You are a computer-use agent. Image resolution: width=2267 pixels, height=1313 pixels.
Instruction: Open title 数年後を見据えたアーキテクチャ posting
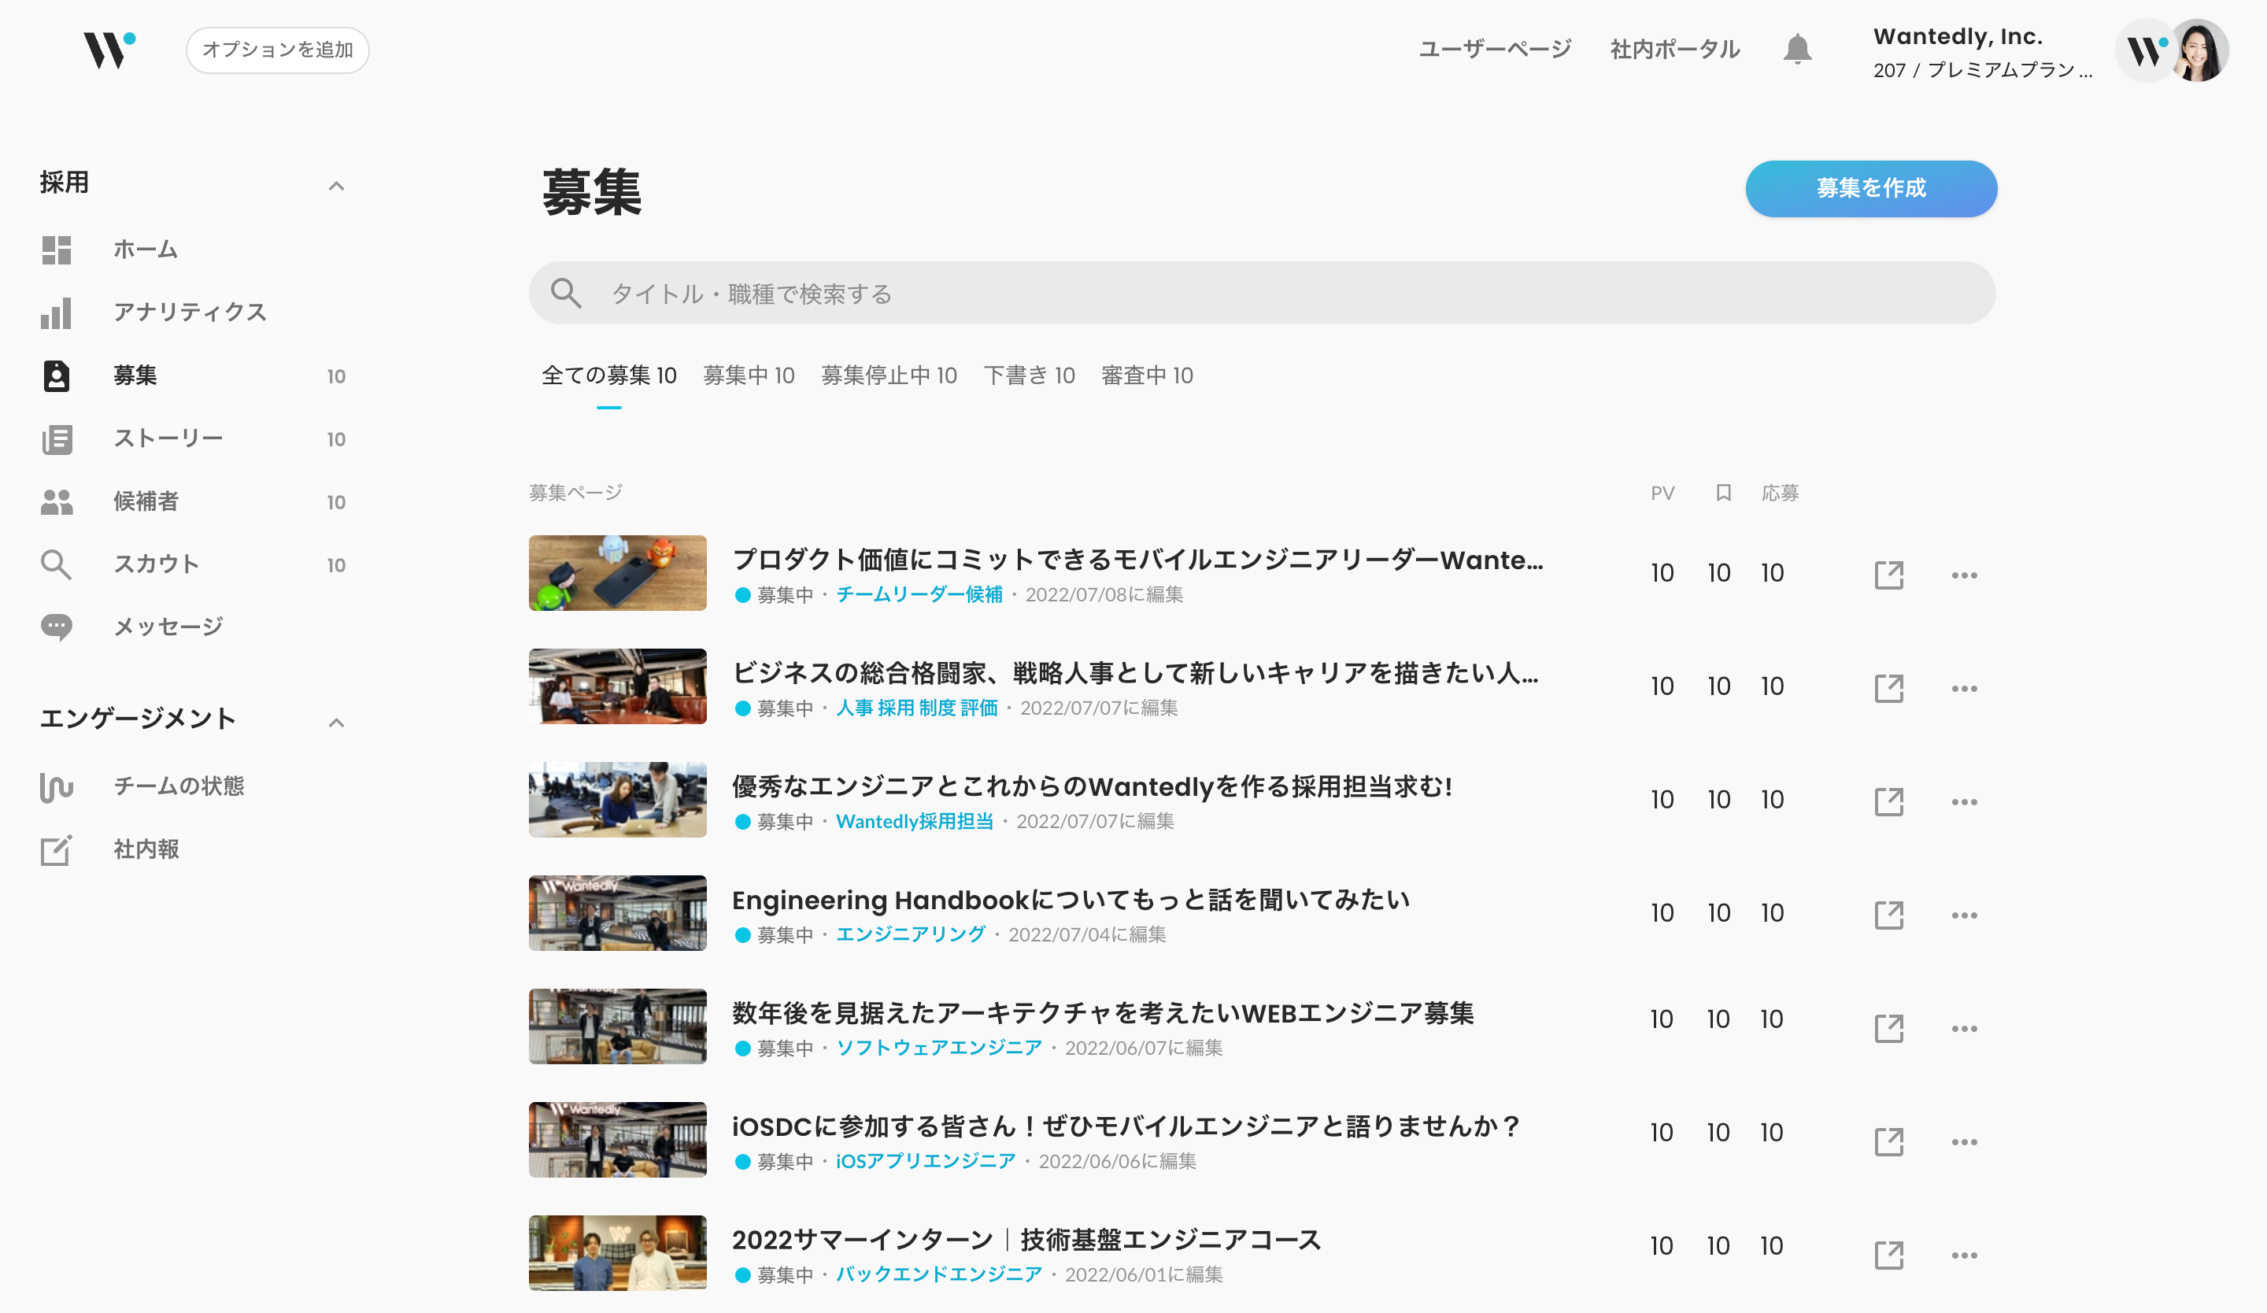[x=1103, y=1012]
